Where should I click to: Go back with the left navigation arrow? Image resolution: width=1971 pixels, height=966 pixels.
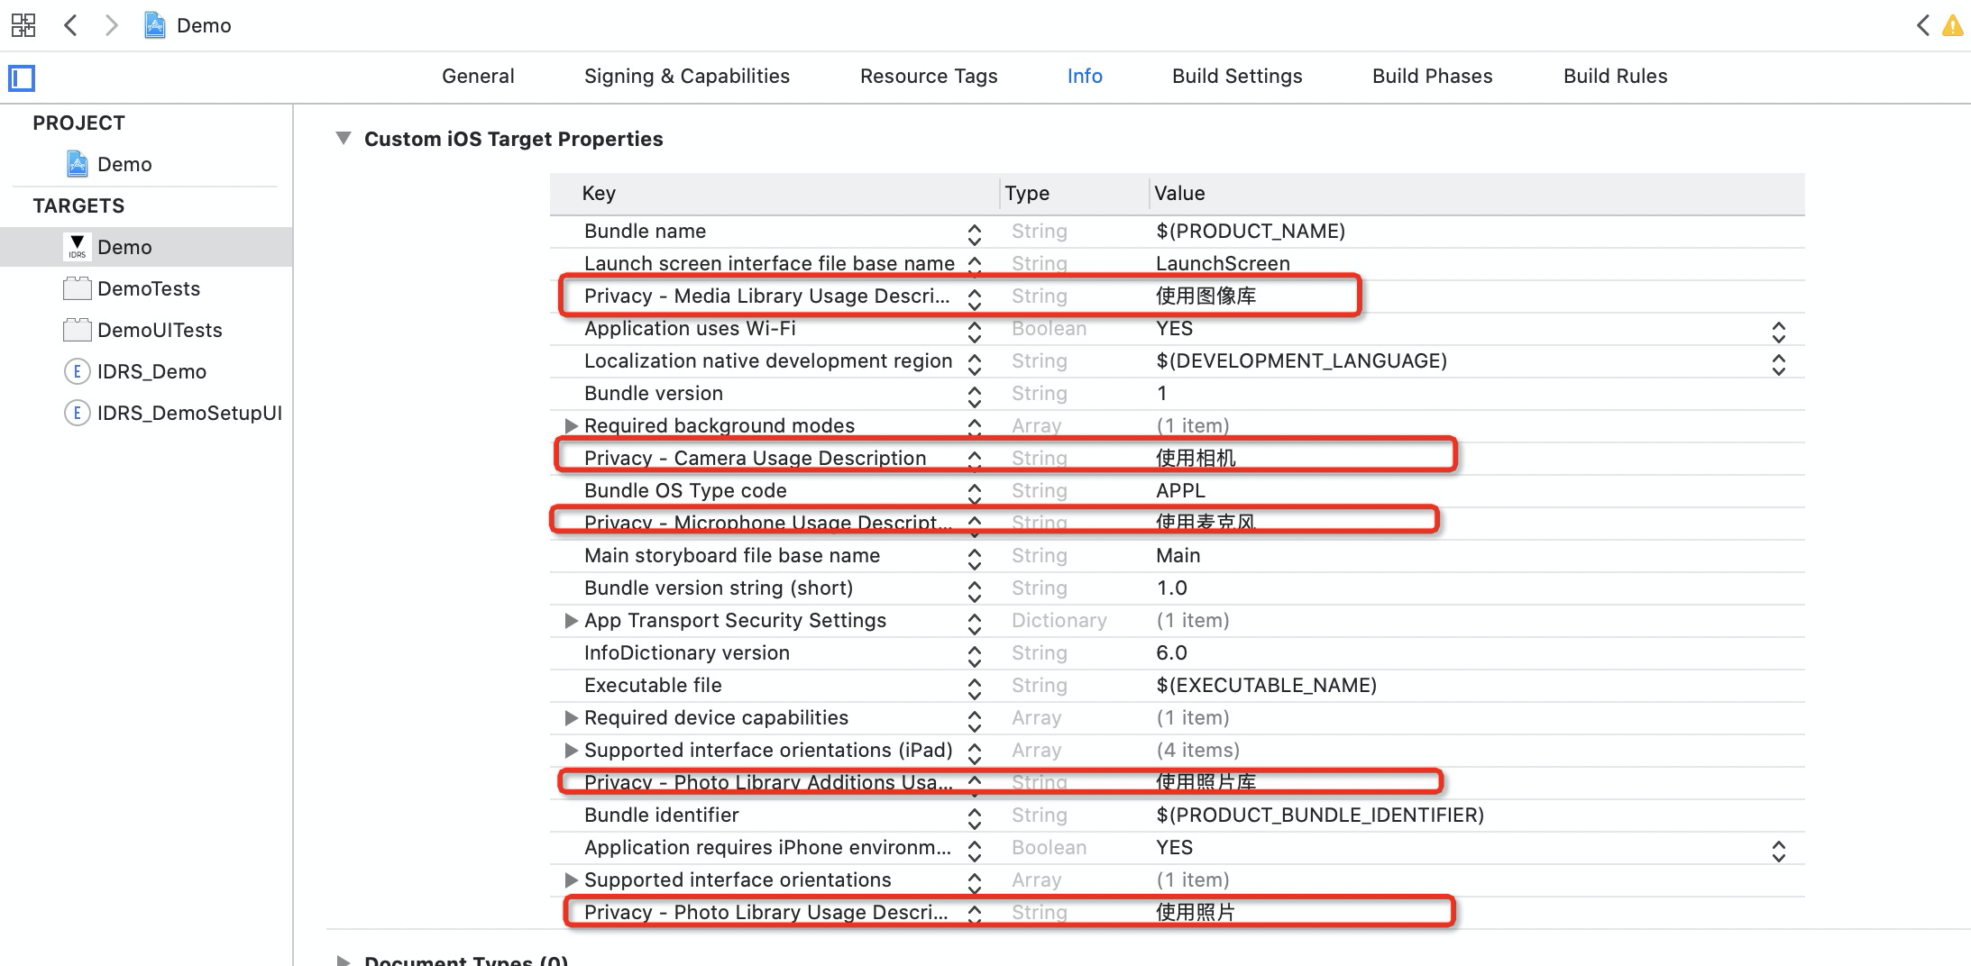(70, 25)
